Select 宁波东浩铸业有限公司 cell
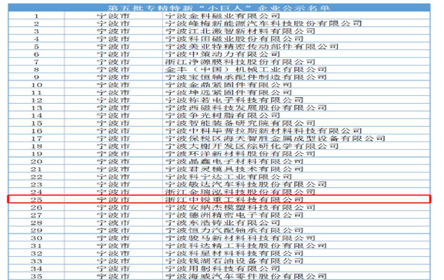444x280 pixels. pos(223,223)
